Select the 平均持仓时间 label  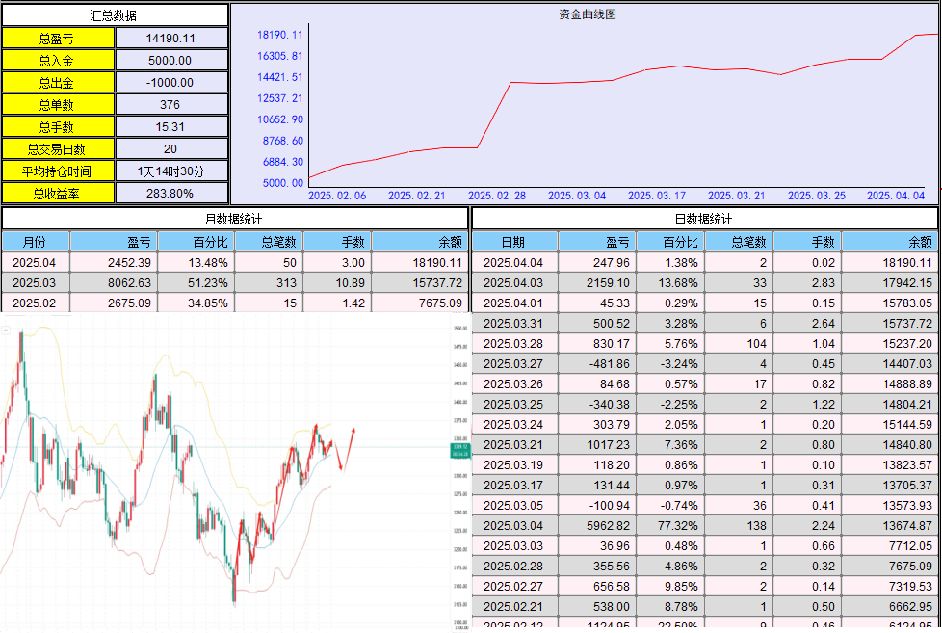coord(58,171)
